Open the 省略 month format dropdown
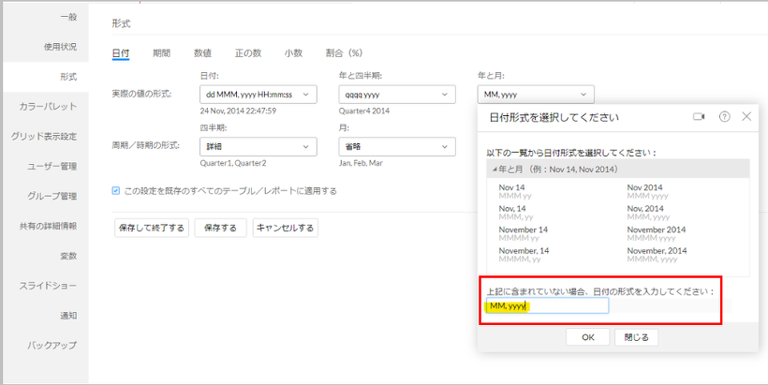768x385 pixels. click(x=396, y=147)
